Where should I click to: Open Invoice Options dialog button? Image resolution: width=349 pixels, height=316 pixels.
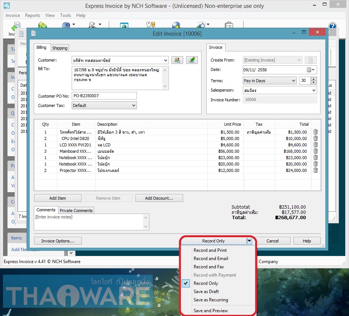(58, 241)
